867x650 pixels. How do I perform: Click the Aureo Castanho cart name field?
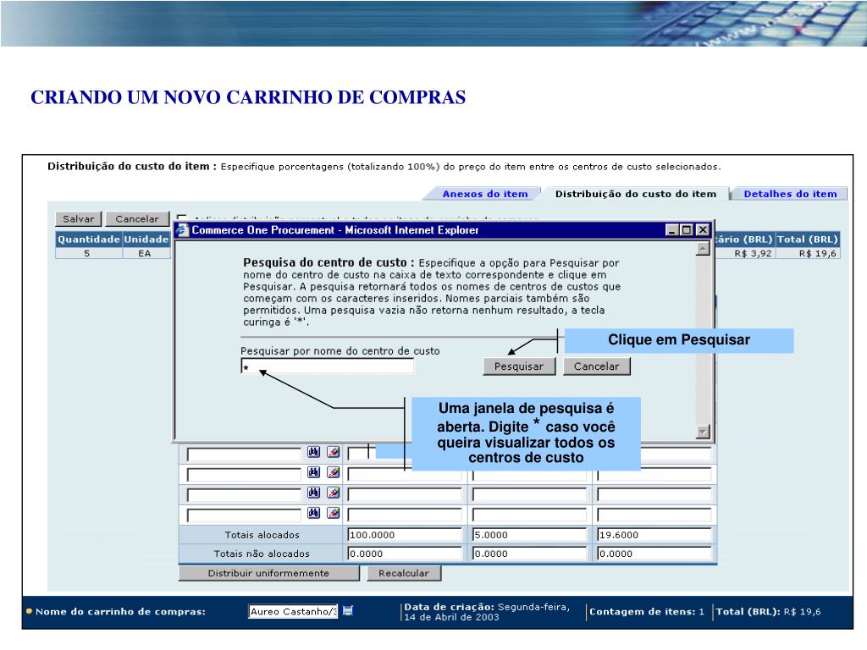pyautogui.click(x=293, y=611)
